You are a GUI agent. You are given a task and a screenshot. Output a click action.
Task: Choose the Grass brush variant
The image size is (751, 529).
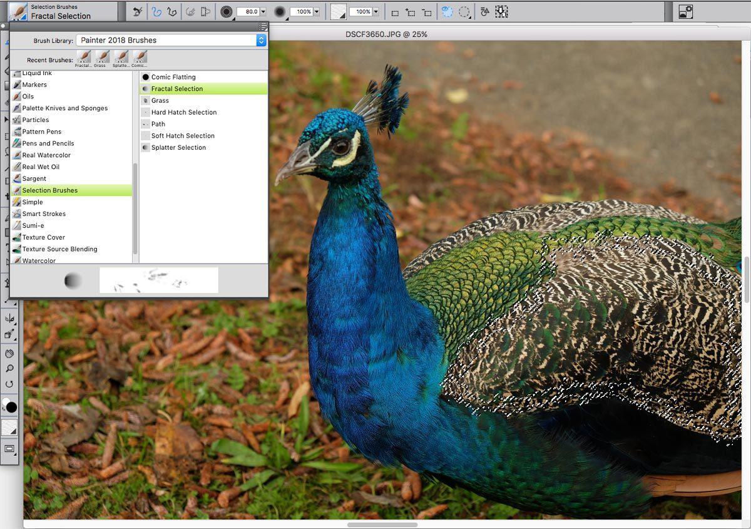(203, 100)
